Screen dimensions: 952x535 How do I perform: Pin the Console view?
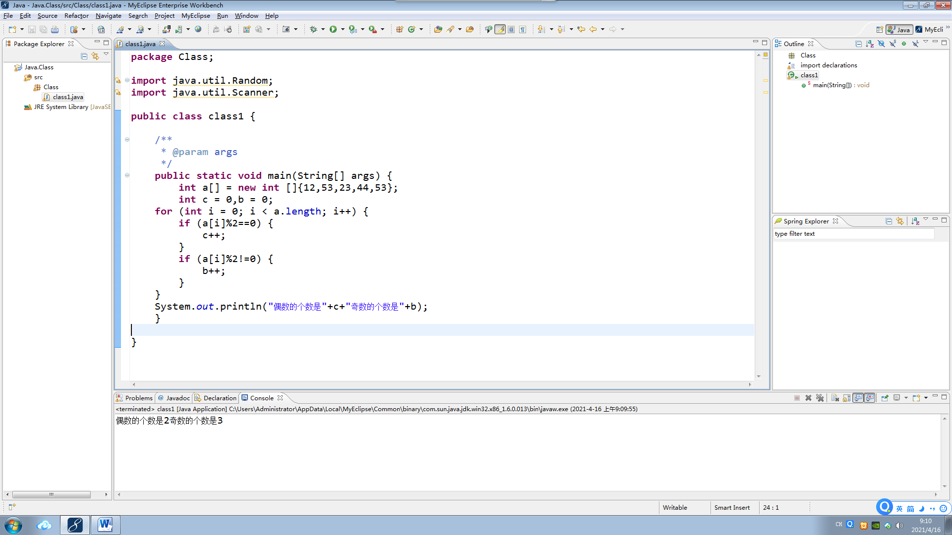(x=885, y=398)
